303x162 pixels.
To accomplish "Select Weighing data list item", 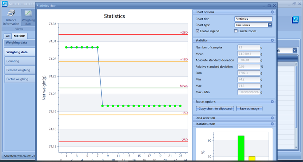I will [x=19, y=52].
